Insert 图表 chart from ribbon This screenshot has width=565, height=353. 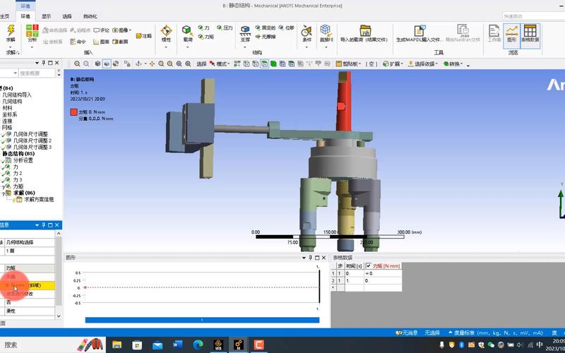(101, 42)
